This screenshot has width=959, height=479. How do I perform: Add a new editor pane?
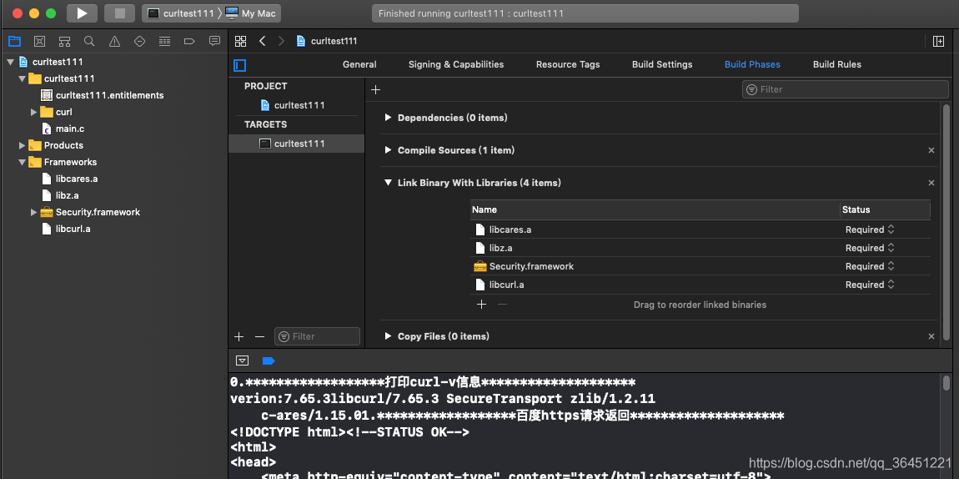[x=939, y=41]
